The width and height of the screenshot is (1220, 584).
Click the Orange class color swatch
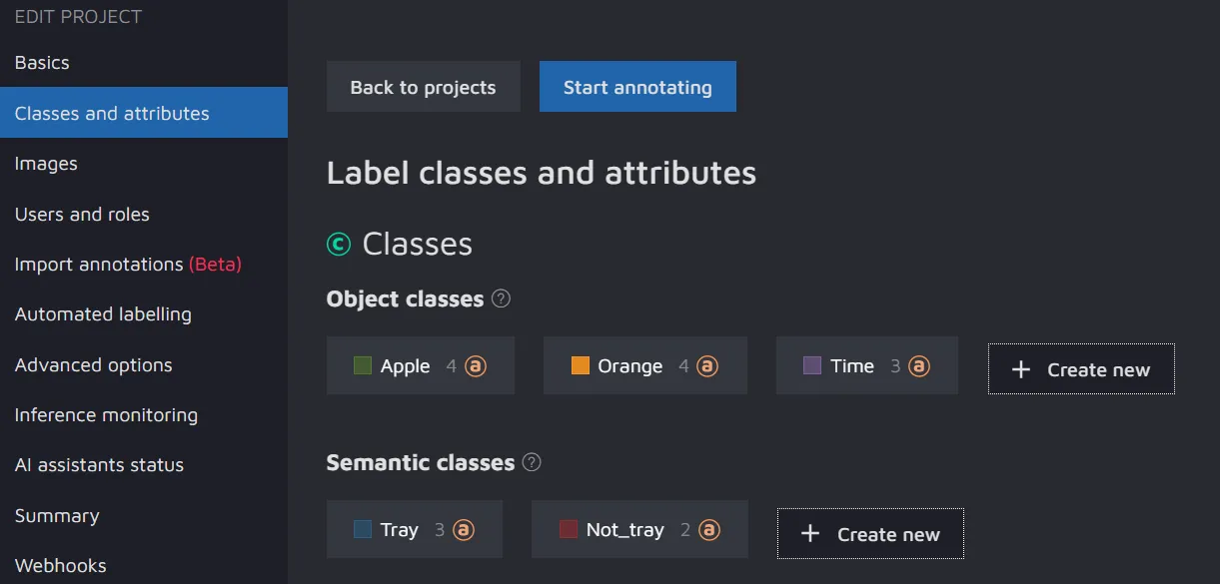point(581,366)
